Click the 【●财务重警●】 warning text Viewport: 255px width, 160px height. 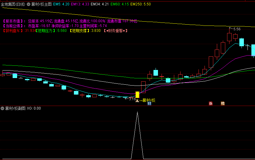[x=116, y=31]
